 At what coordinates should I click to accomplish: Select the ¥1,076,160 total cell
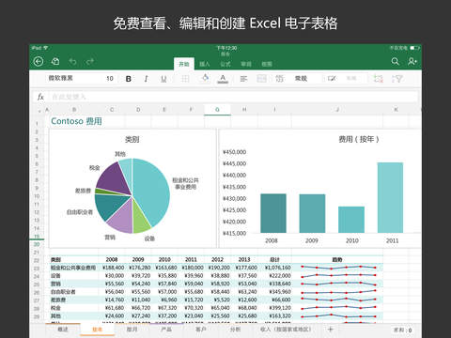coord(278,268)
